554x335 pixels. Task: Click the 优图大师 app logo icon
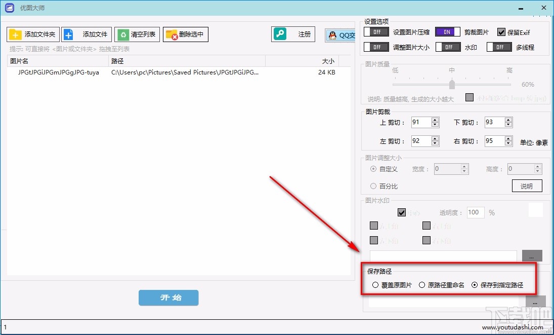[10, 8]
